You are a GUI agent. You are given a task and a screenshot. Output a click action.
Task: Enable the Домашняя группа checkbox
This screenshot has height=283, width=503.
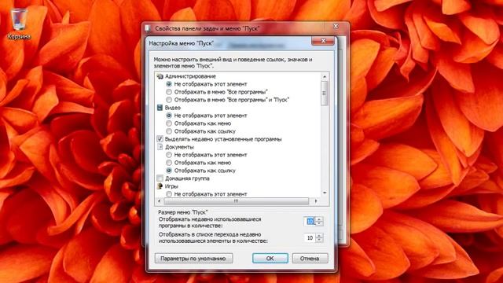[160, 178]
